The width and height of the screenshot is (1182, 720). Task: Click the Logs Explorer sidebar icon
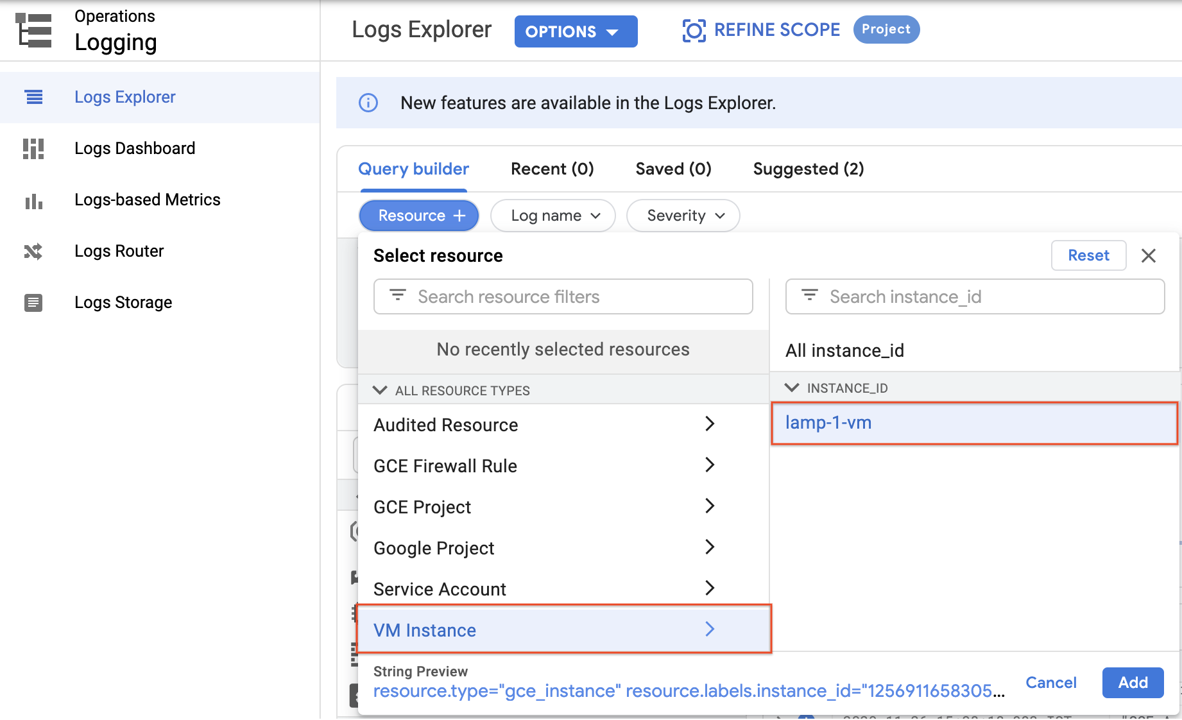pyautogui.click(x=33, y=97)
